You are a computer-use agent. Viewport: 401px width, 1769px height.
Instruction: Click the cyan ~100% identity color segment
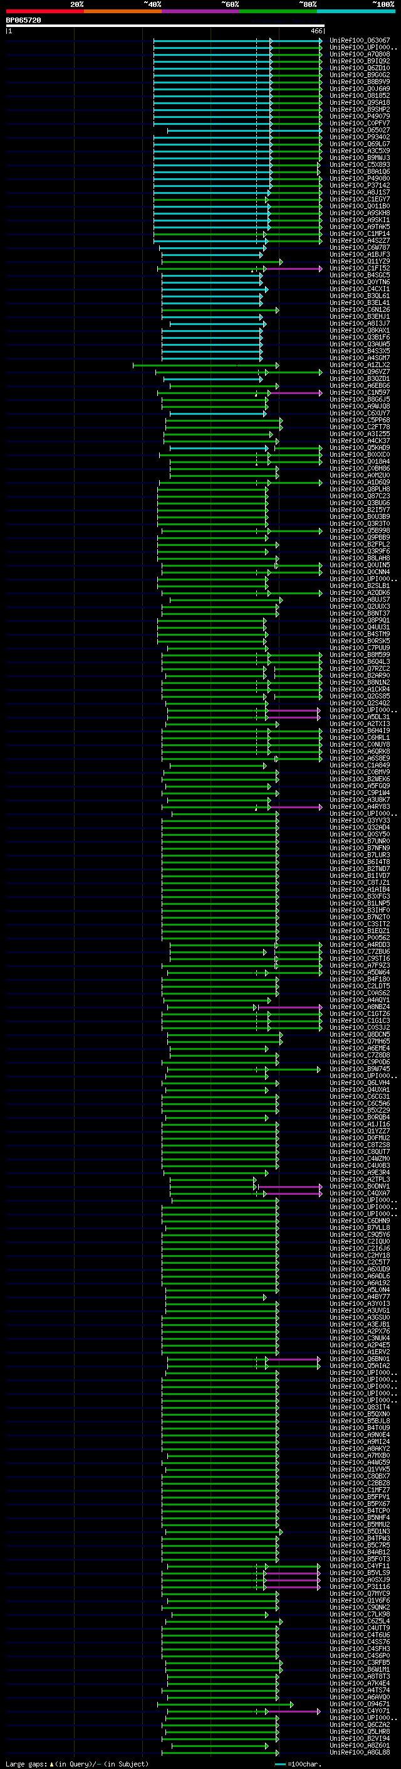point(357,11)
